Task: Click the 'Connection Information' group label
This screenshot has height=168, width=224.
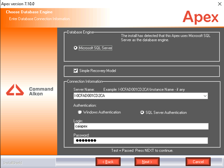Action: pos(85,81)
